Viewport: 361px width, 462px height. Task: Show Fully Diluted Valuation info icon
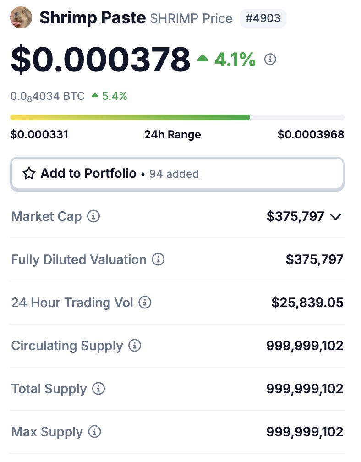click(158, 259)
